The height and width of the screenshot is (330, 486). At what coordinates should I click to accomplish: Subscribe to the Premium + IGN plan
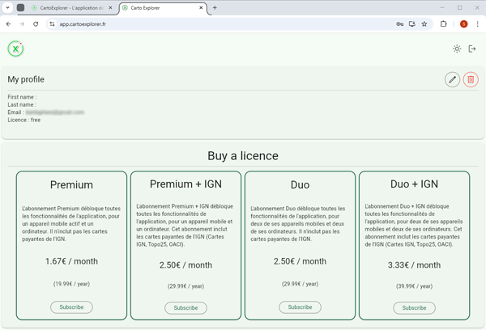(x=185, y=308)
